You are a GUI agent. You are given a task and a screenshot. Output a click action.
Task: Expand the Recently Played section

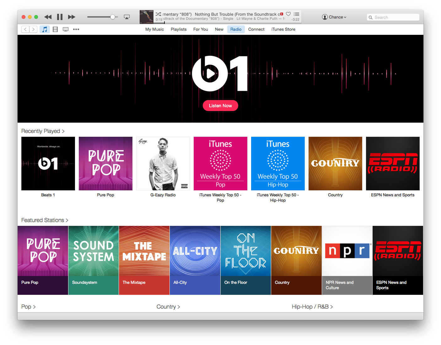tap(43, 131)
